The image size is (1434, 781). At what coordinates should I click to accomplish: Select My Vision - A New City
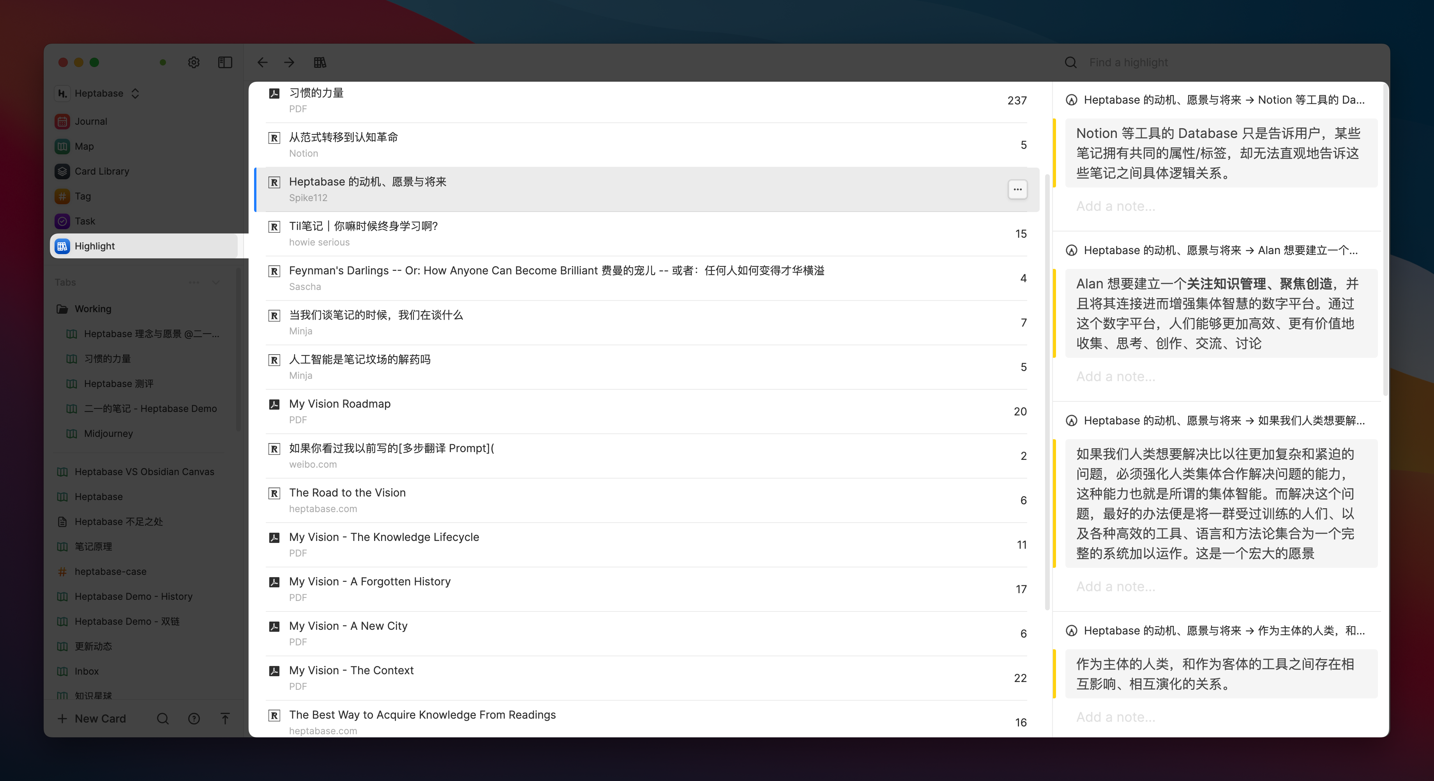[647, 633]
